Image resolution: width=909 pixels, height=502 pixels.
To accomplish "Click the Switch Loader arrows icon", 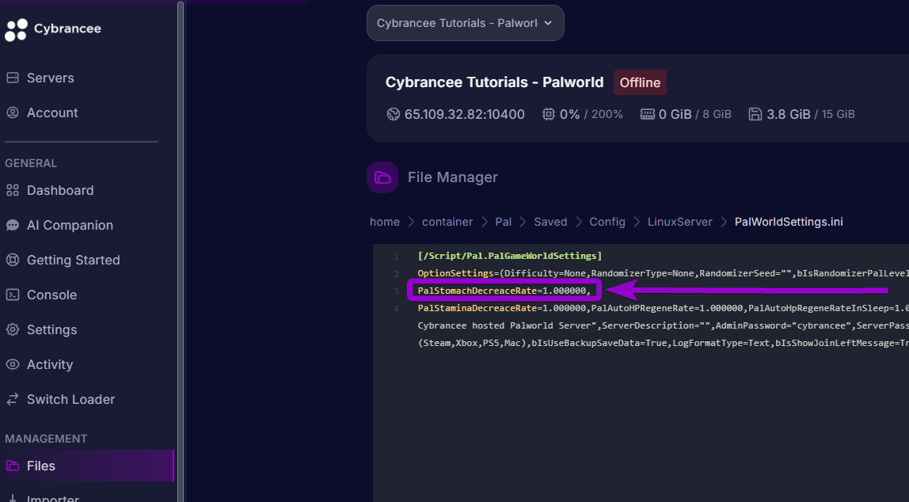I will (x=12, y=399).
